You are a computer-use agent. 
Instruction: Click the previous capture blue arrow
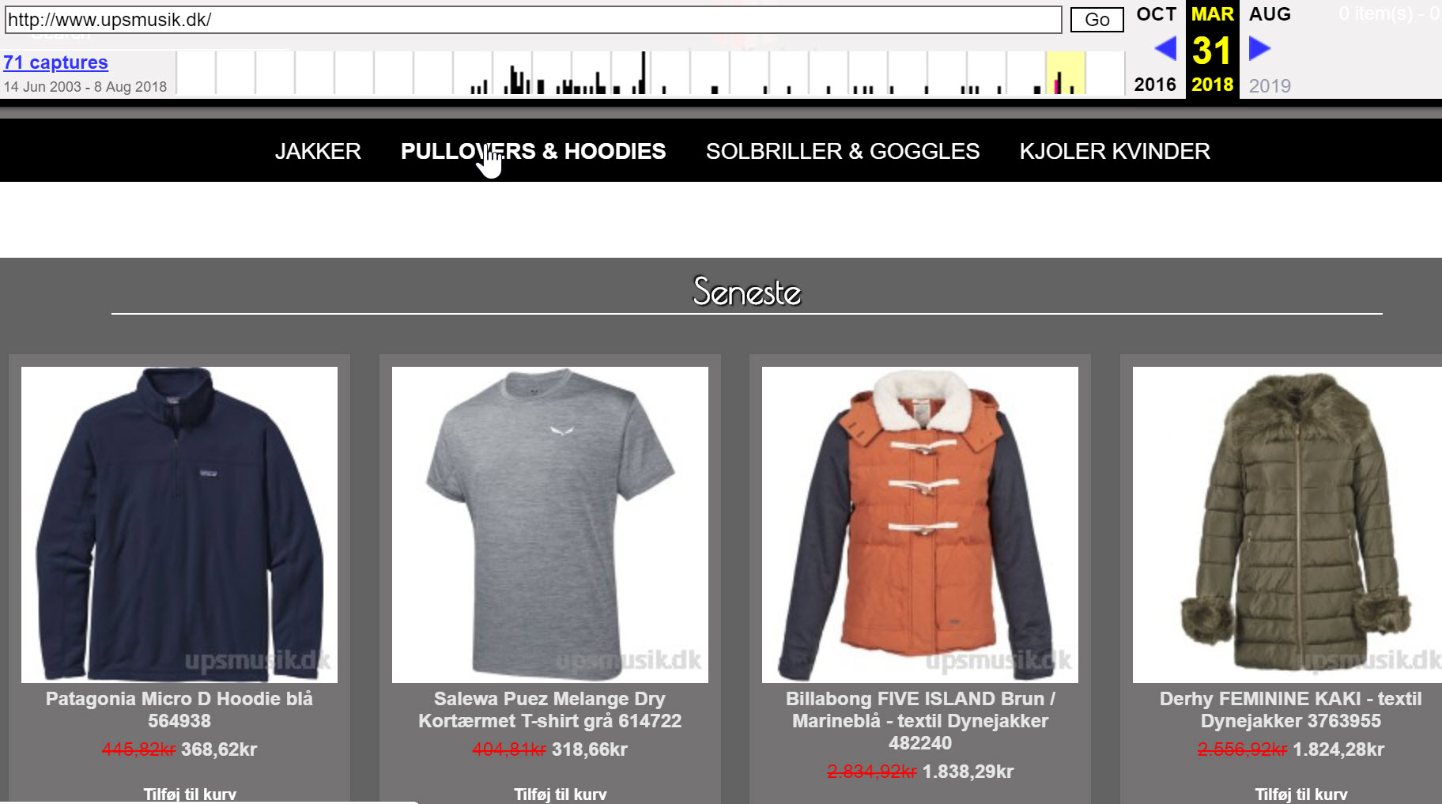coord(1165,49)
